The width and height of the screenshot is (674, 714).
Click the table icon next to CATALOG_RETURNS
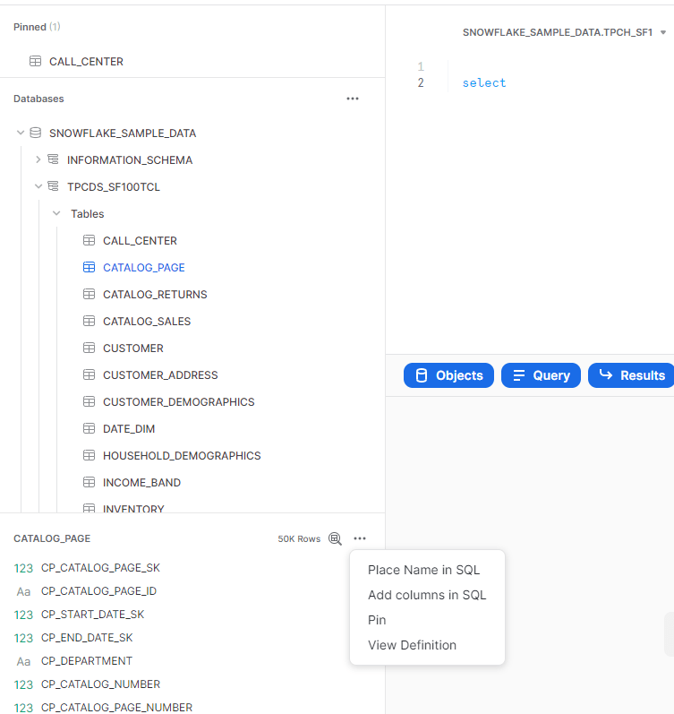pyautogui.click(x=89, y=294)
